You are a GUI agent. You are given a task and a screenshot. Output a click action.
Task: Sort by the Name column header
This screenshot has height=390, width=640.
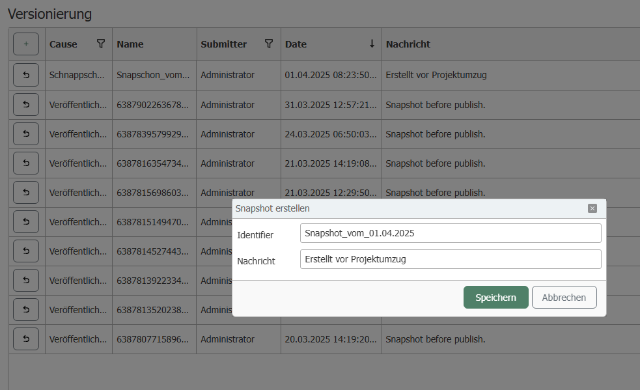130,44
